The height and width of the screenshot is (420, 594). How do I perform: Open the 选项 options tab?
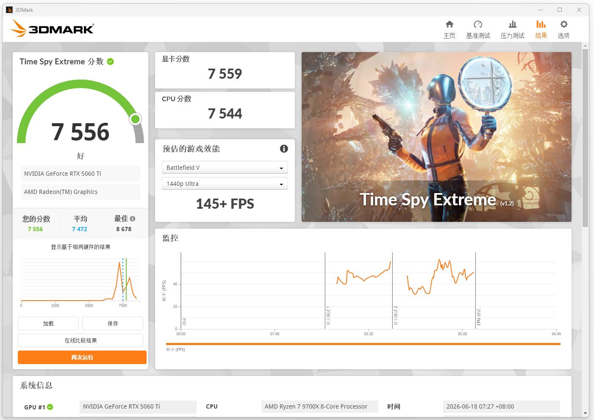click(563, 29)
